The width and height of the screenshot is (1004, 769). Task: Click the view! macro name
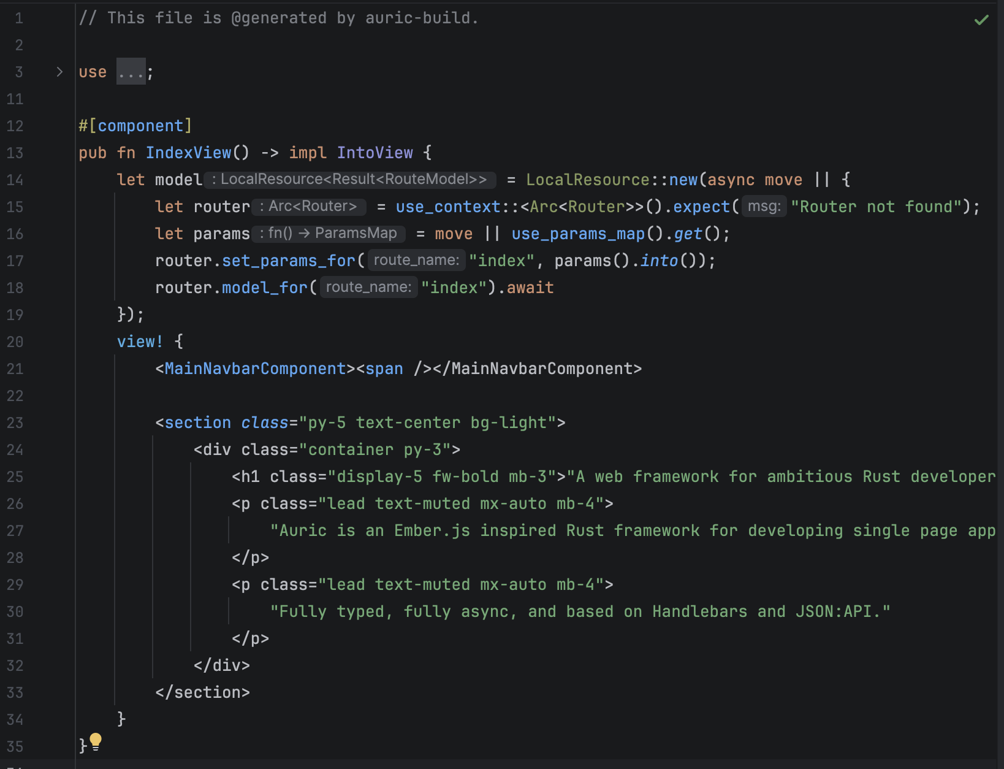140,342
